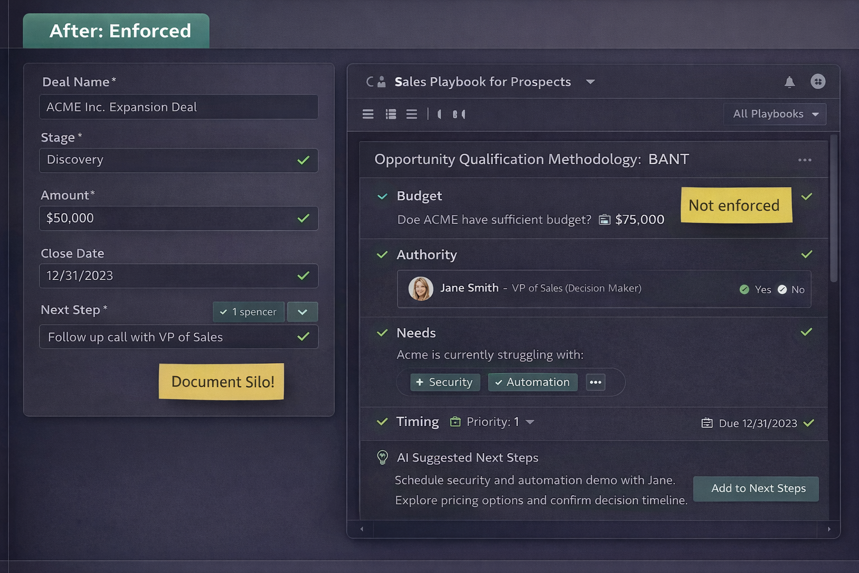Select the bulleted list view icon
This screenshot has height=573, width=859.
coord(391,114)
